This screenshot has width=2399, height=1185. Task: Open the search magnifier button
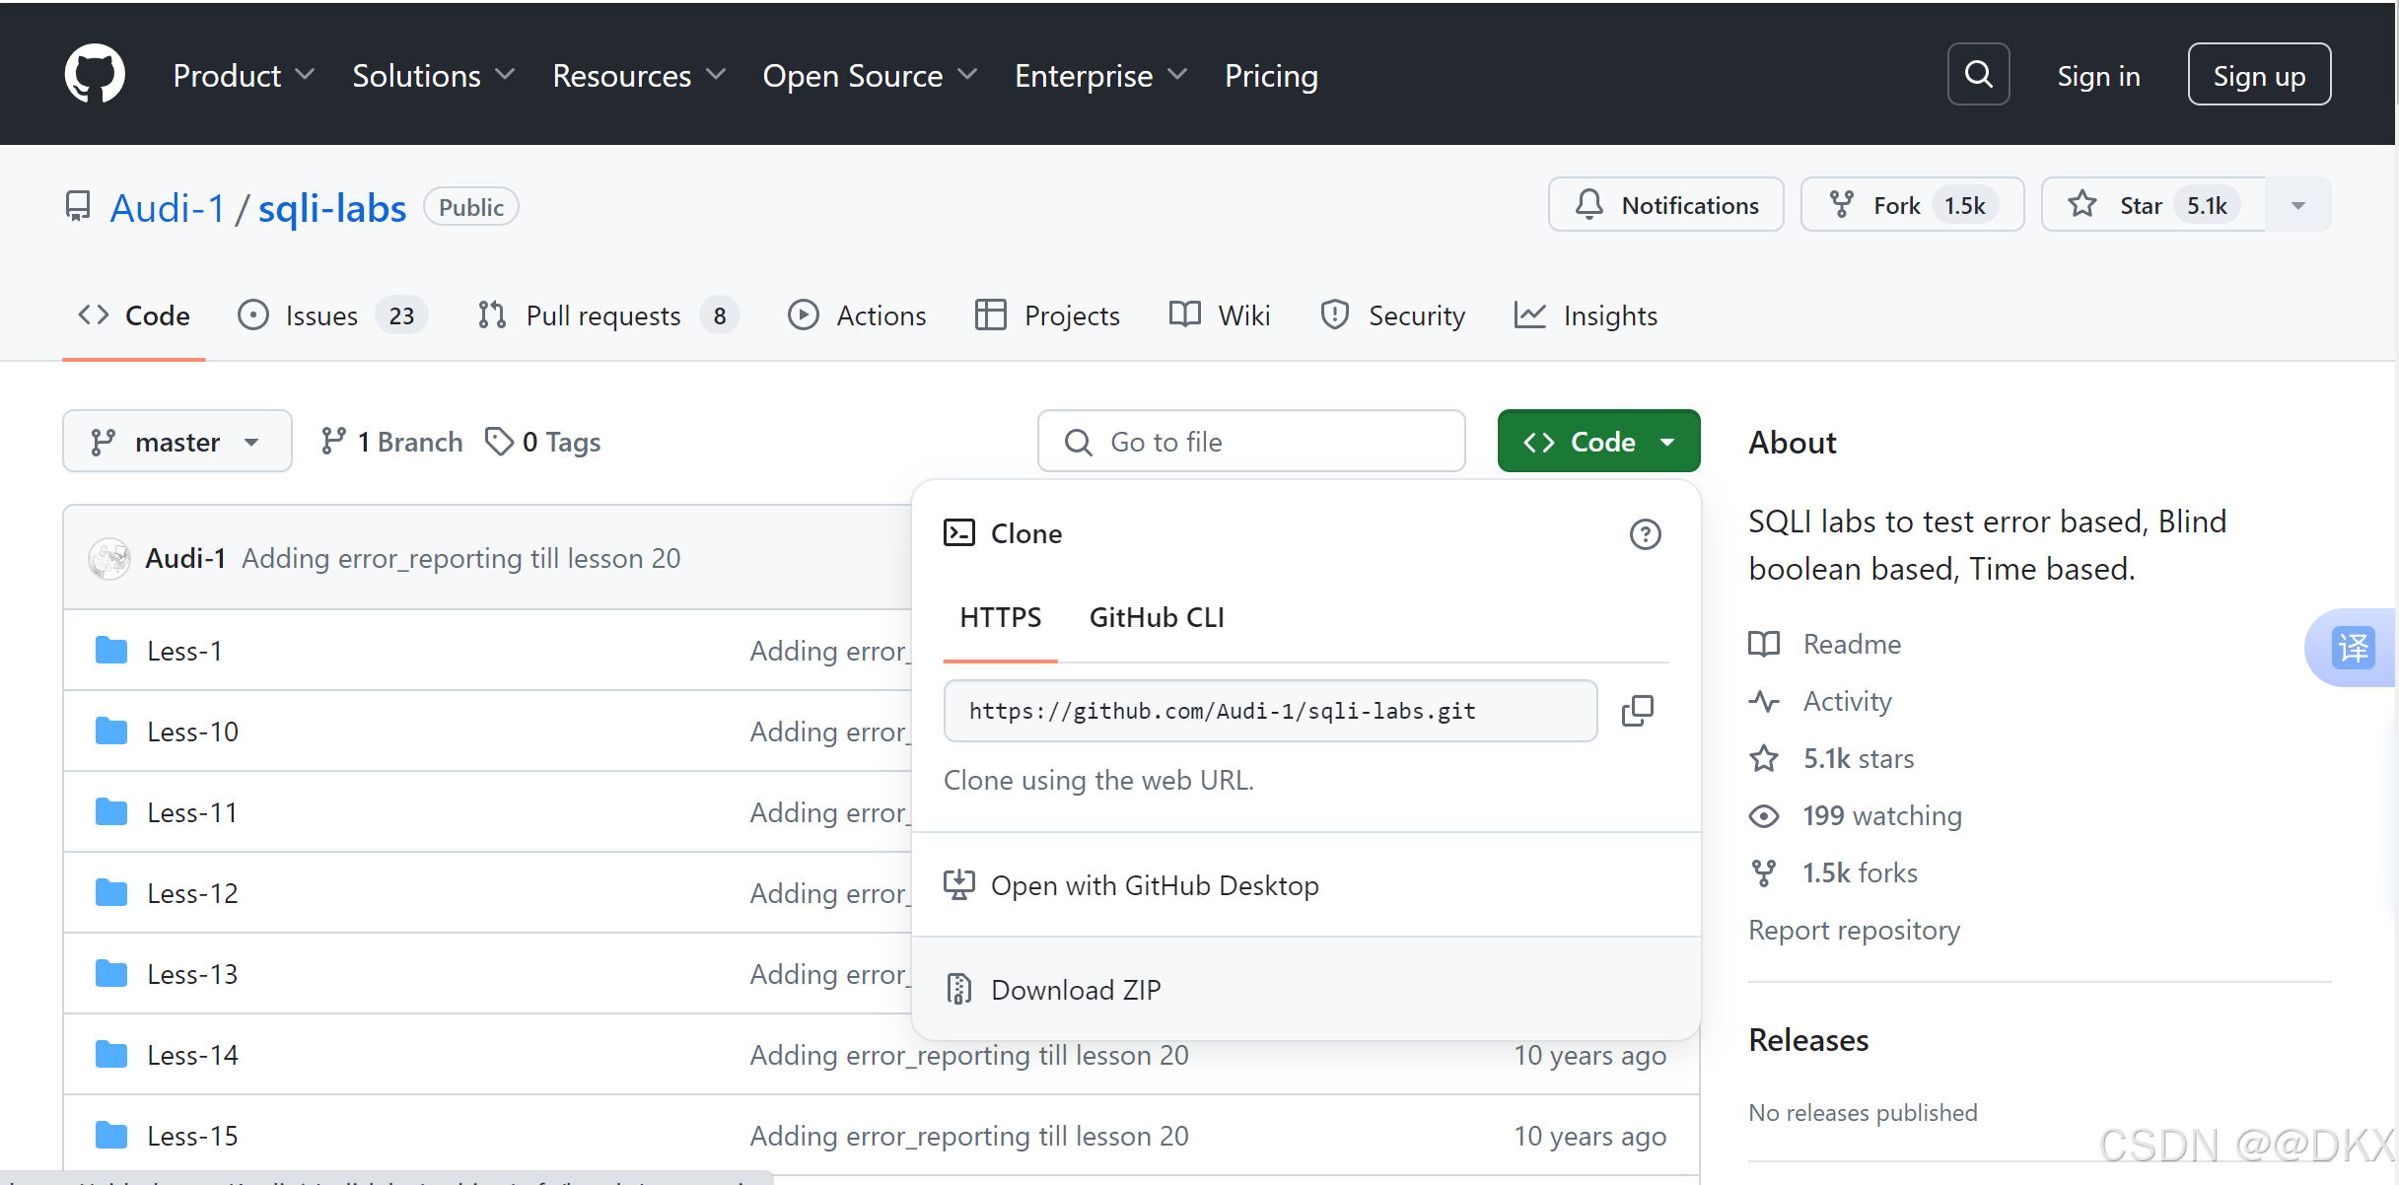tap(1978, 74)
